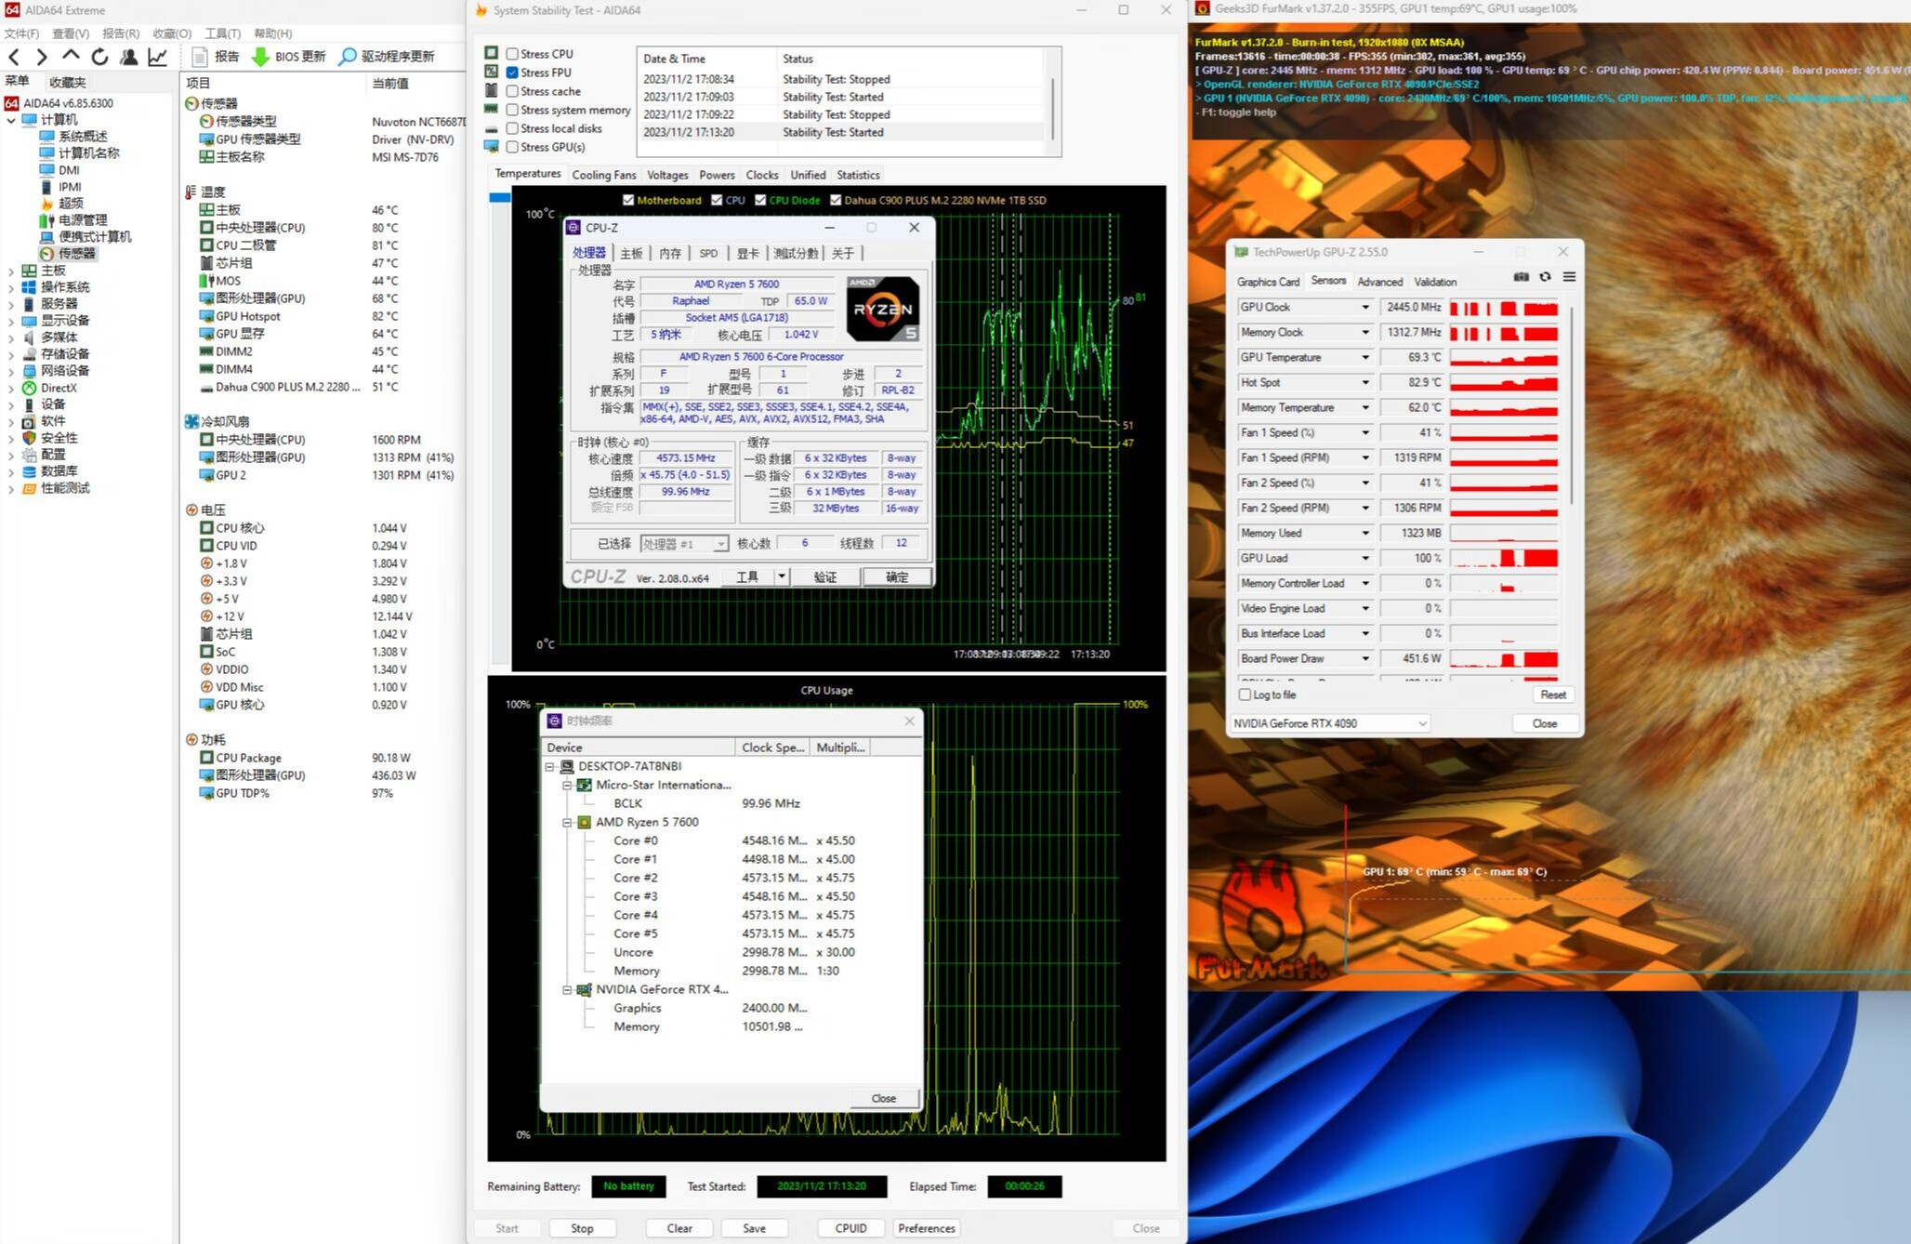Screen dimensions: 1911x1244
Task: Select 传感器 item in AIDA64 tree
Action: [x=76, y=253]
